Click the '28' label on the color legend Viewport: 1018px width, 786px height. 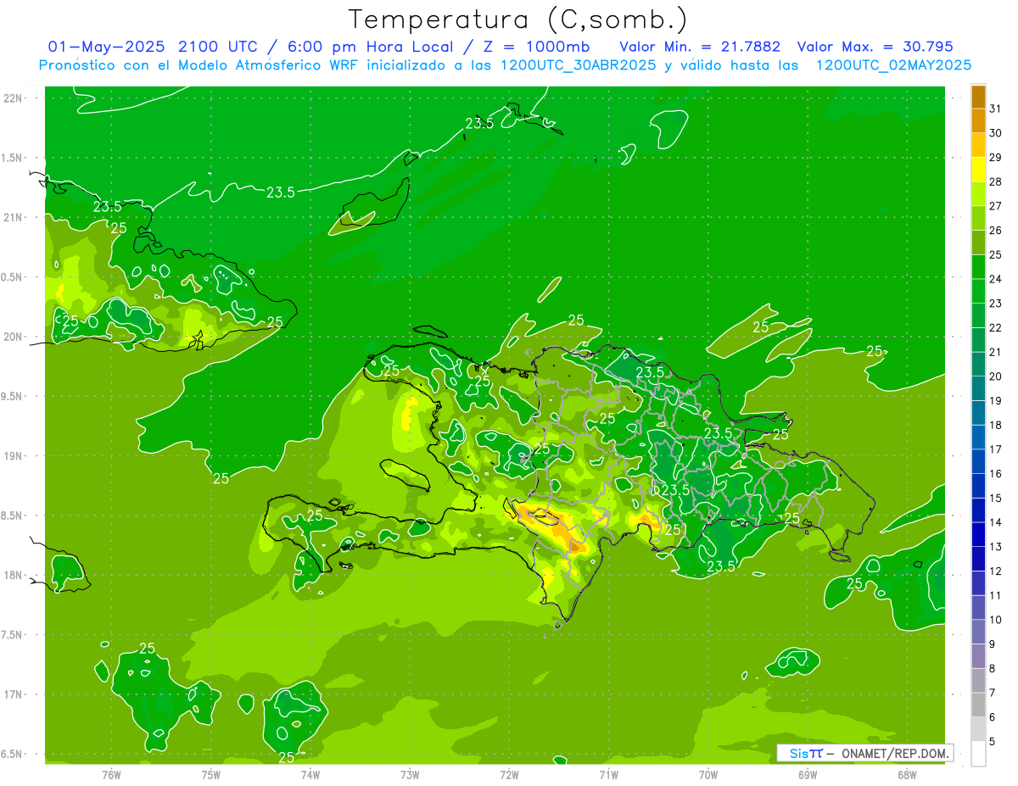(996, 181)
